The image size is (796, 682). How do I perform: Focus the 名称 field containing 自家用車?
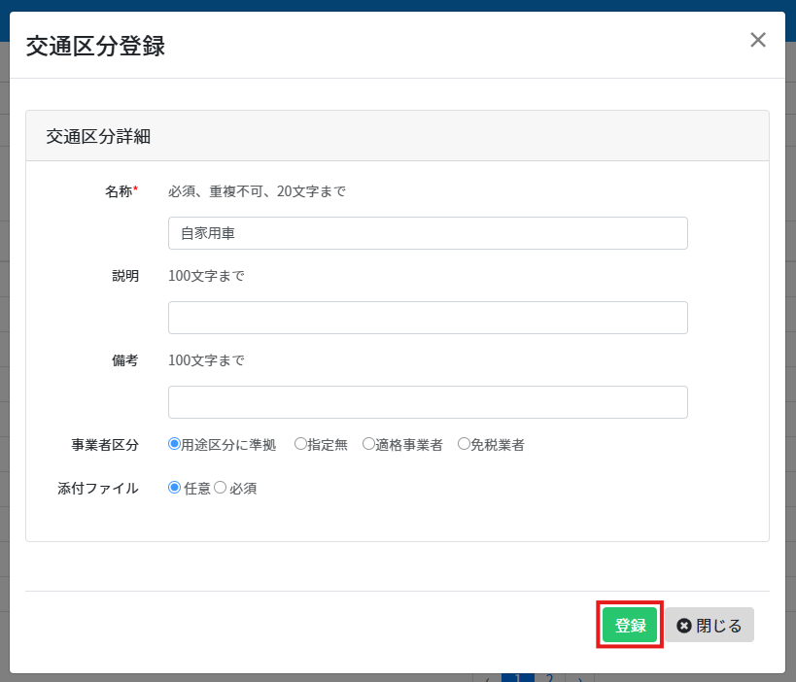click(428, 233)
